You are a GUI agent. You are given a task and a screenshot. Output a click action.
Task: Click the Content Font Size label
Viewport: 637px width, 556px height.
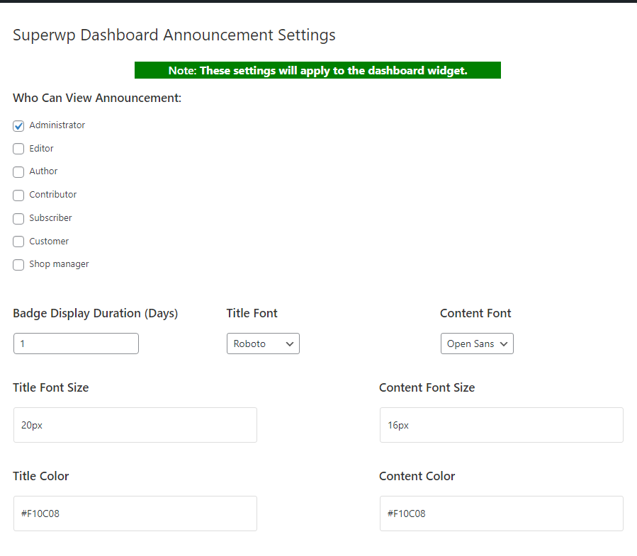[x=427, y=387]
